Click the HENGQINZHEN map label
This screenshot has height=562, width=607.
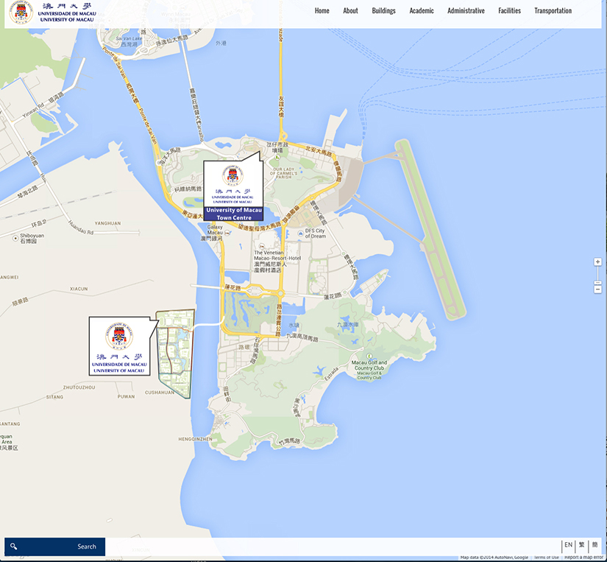coord(195,439)
